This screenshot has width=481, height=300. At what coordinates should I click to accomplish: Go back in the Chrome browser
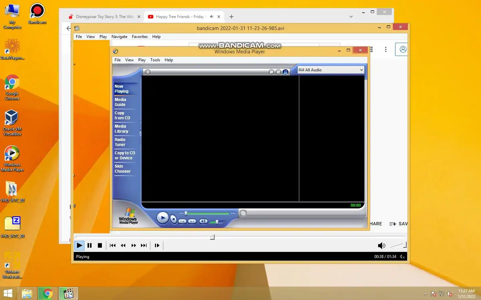pos(68,28)
